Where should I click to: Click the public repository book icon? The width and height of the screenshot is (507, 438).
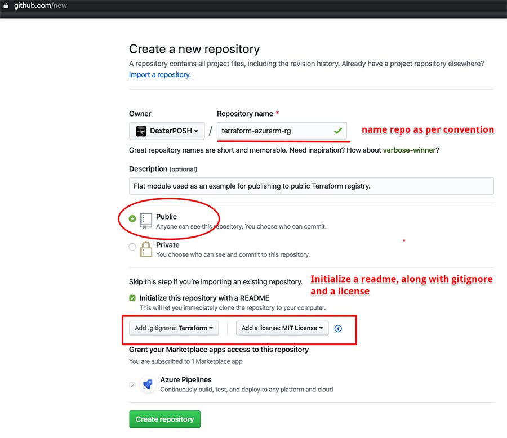[146, 221]
